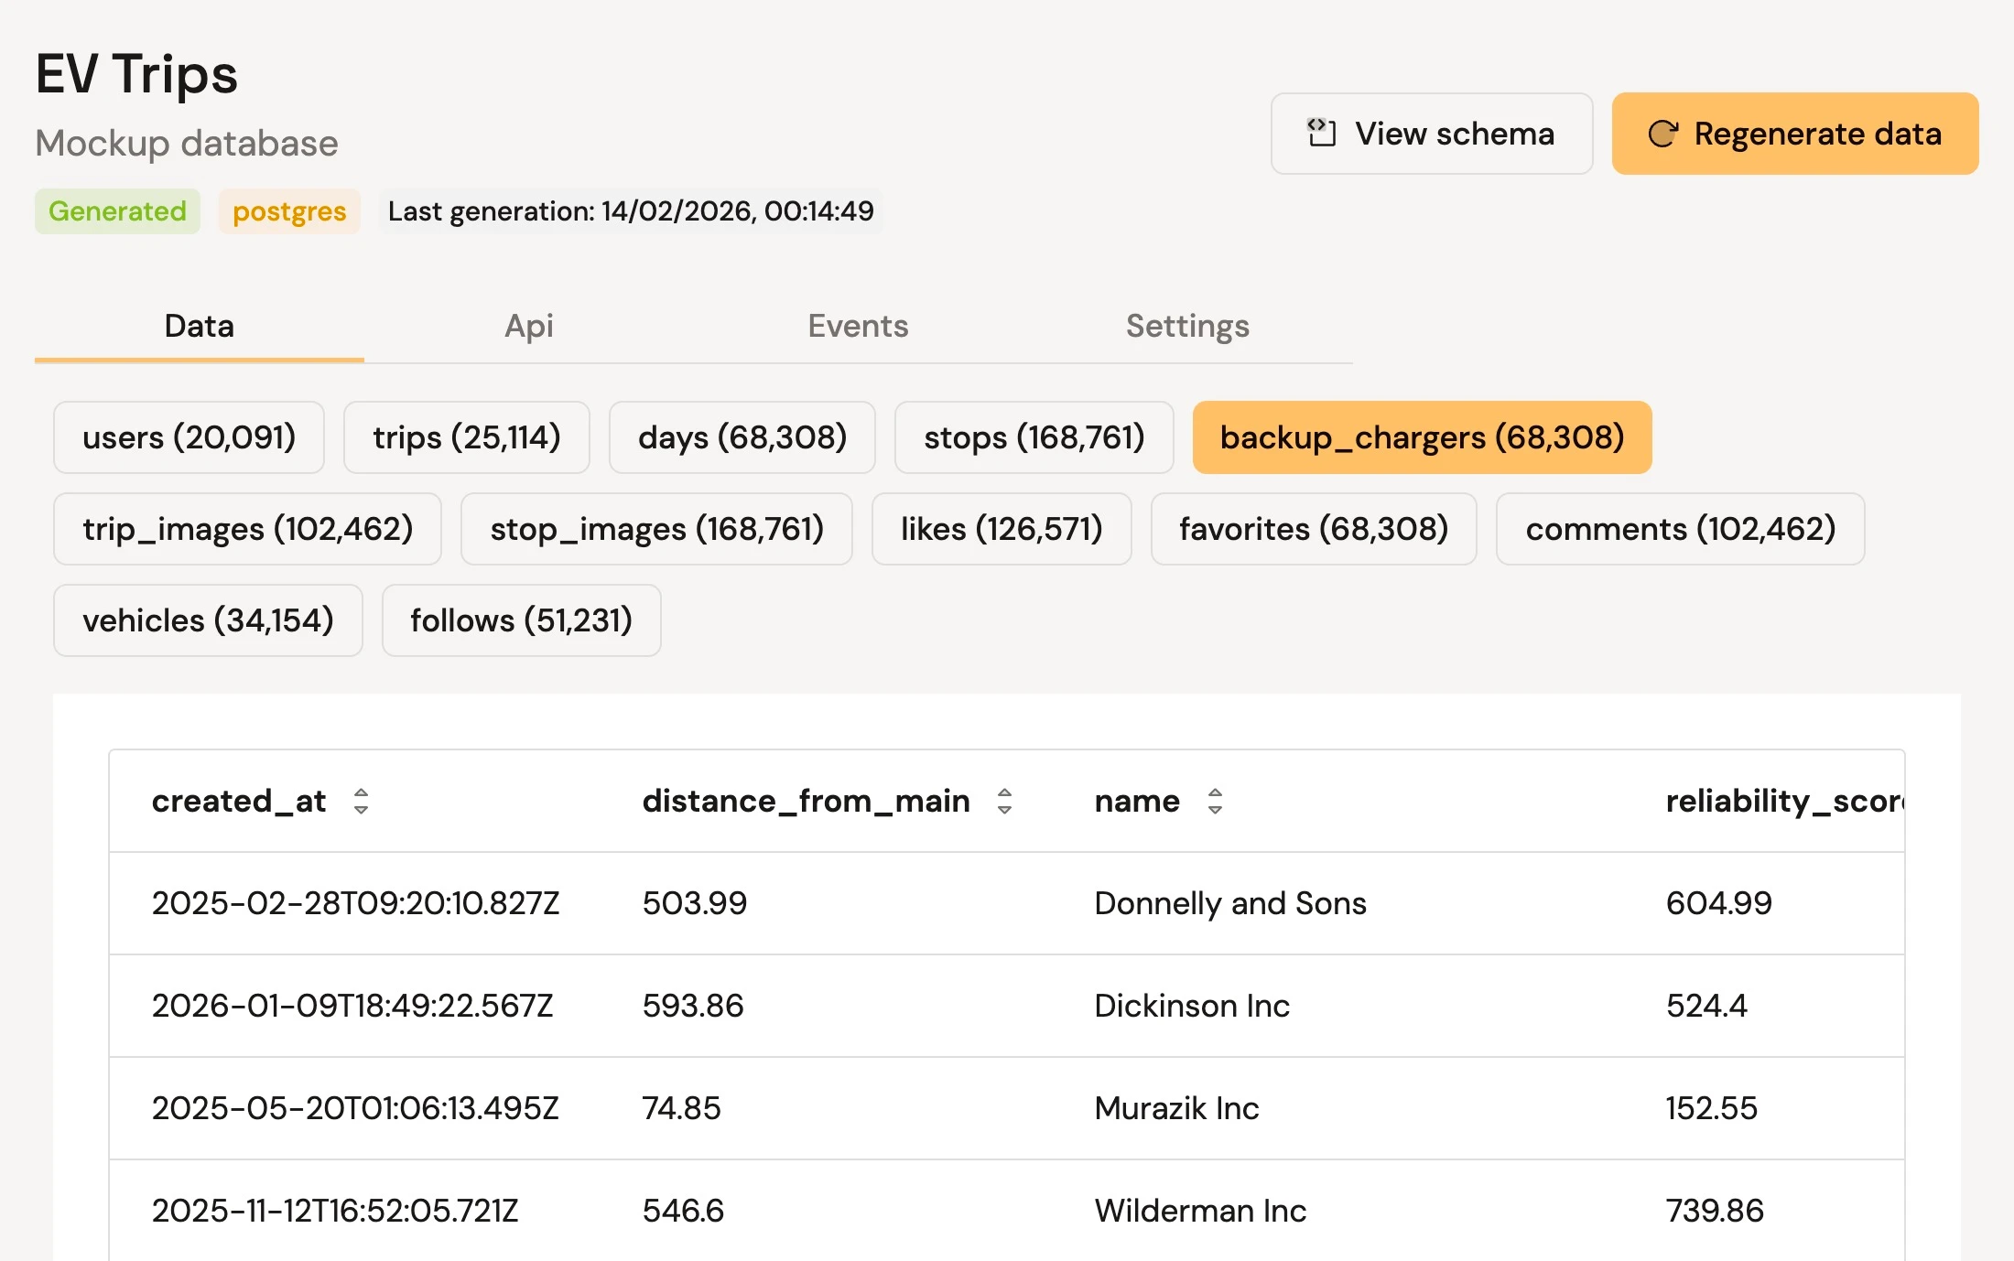2014x1261 pixels.
Task: Switch to the favorites table
Action: click(1313, 529)
